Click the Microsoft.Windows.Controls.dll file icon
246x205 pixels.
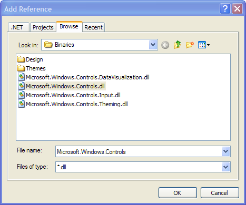pyautogui.click(x=21, y=86)
